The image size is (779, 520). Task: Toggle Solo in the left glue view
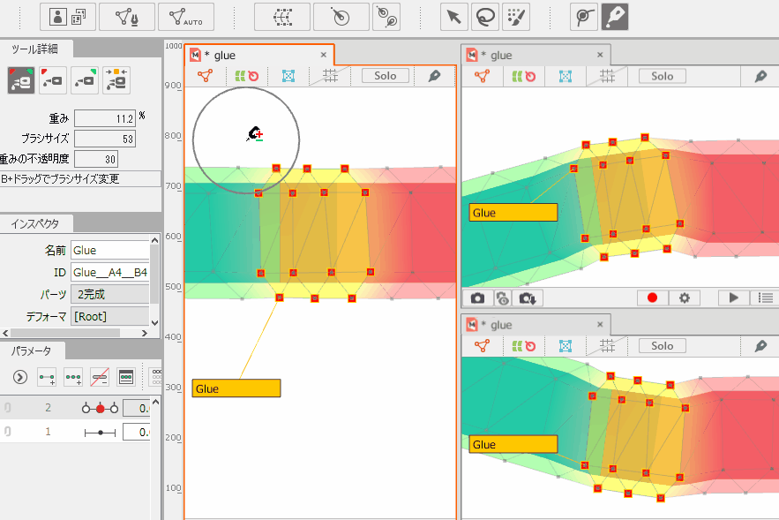point(386,76)
